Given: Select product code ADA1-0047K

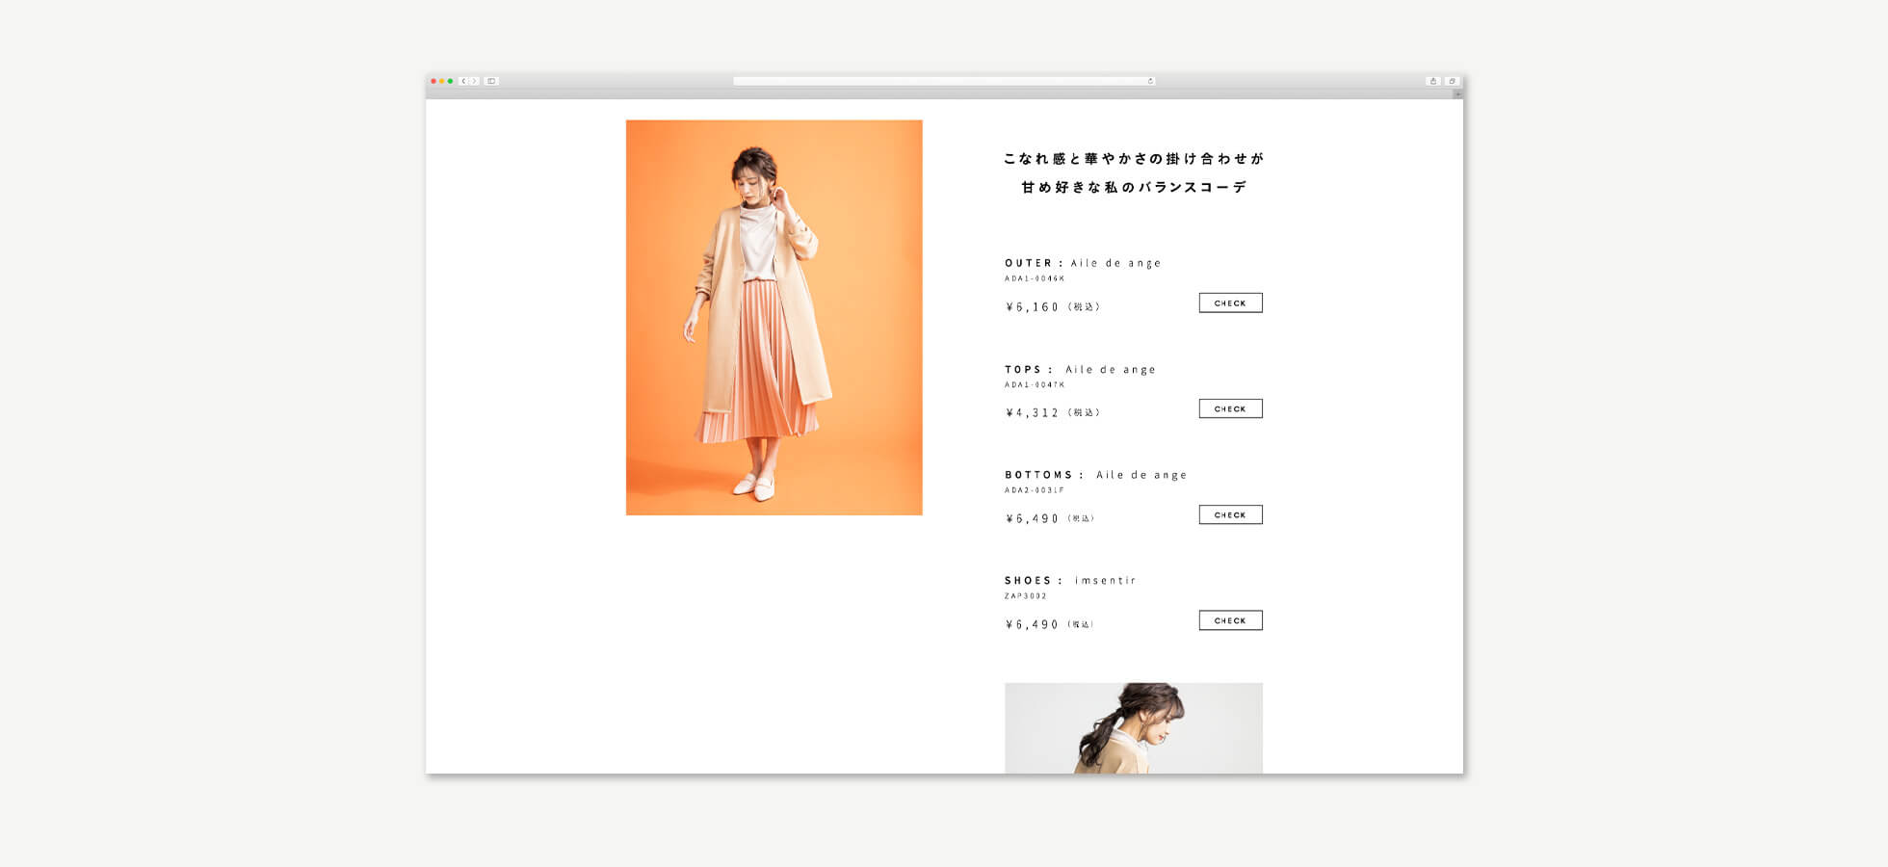Looking at the screenshot, I should coord(1035,384).
